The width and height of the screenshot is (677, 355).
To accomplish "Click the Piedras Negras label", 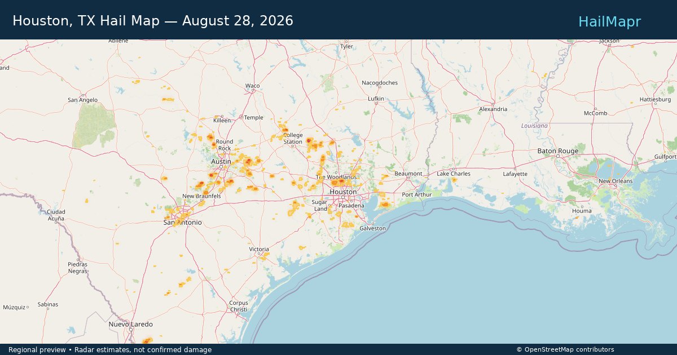I will (x=78, y=267).
